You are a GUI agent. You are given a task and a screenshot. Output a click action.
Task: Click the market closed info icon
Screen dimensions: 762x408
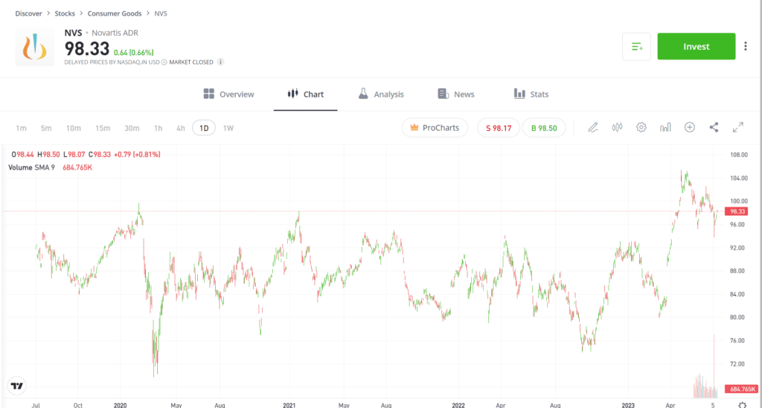(220, 62)
